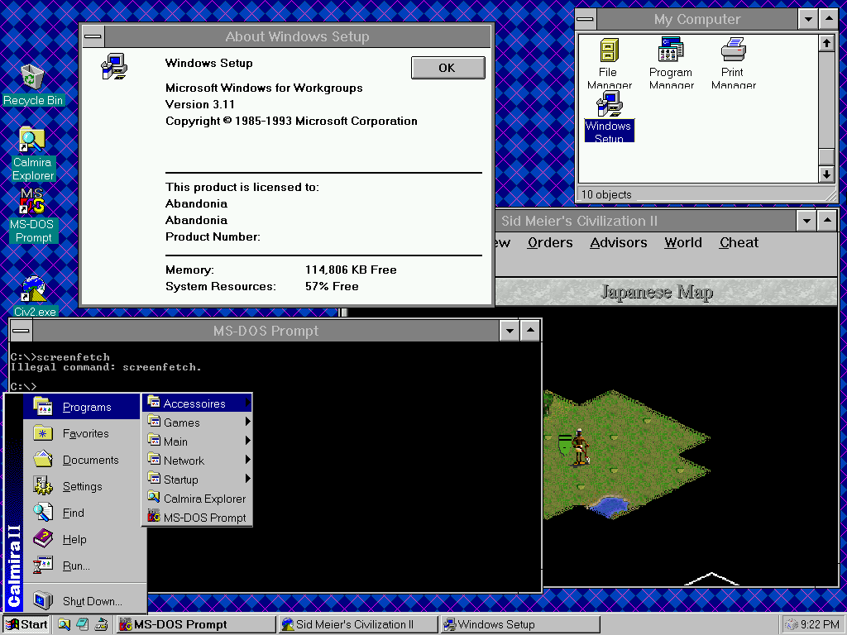This screenshot has height=635, width=847.
Task: Open Documents from the Start menu
Action: point(81,460)
